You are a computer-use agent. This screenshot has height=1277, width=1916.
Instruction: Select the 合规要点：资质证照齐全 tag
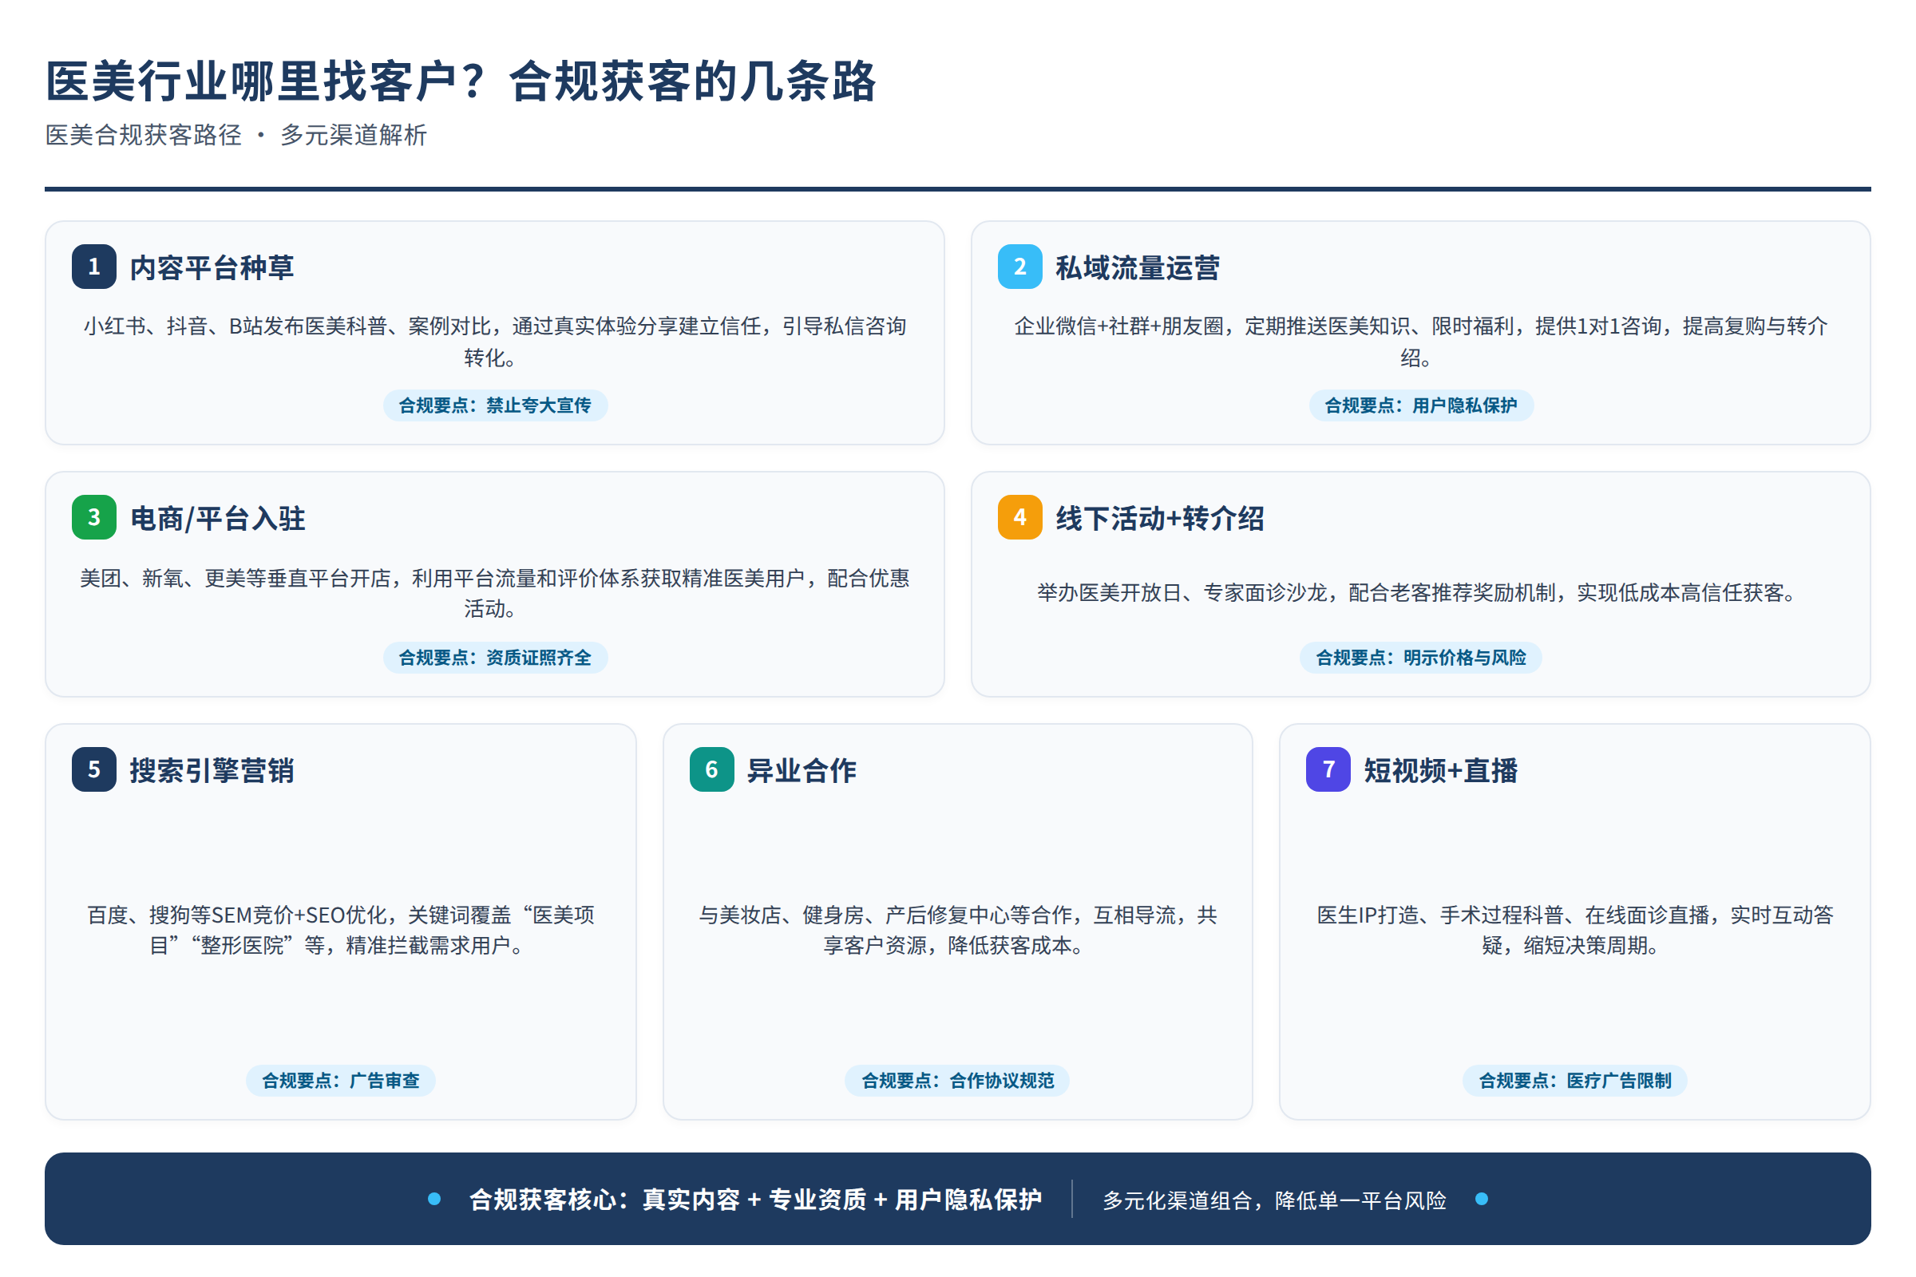click(x=495, y=658)
